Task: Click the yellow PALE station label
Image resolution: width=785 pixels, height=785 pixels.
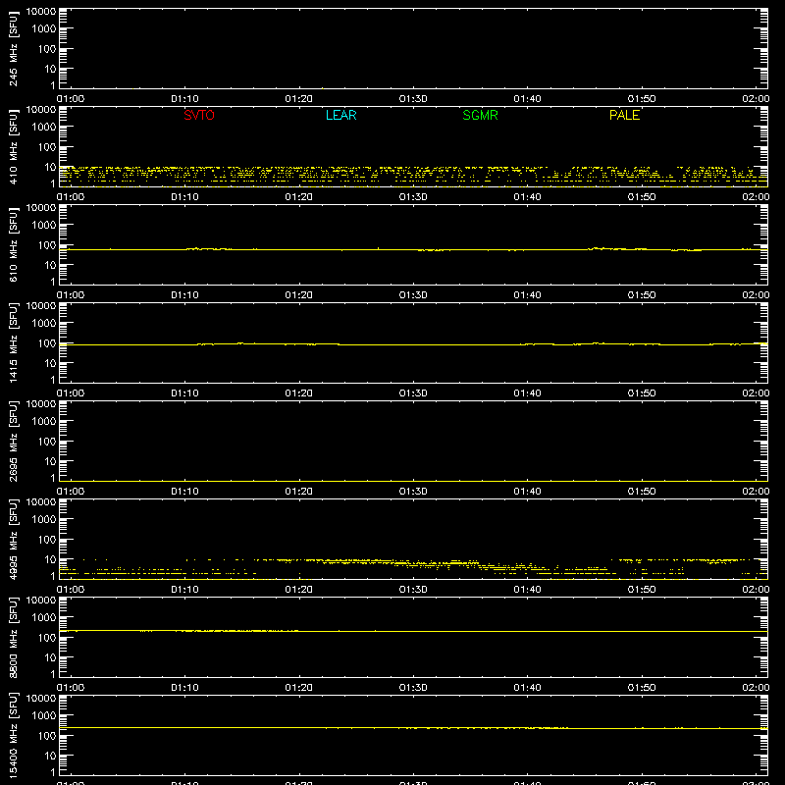Action: tap(624, 115)
